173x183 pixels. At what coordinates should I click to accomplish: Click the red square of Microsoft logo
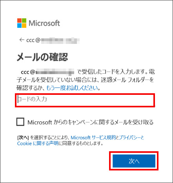tap(19, 20)
